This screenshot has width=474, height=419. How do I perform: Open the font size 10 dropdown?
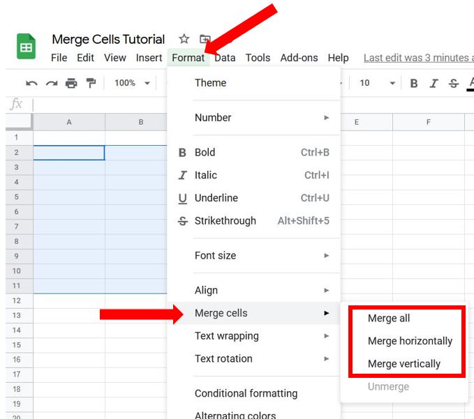point(377,83)
